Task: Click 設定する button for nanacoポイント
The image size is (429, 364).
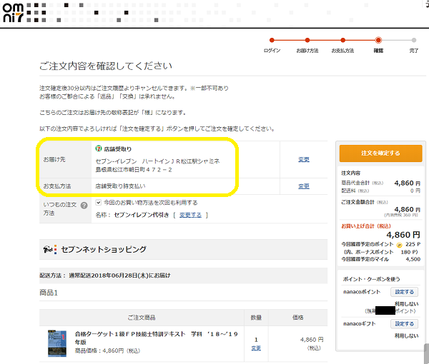Action: pyautogui.click(x=404, y=292)
